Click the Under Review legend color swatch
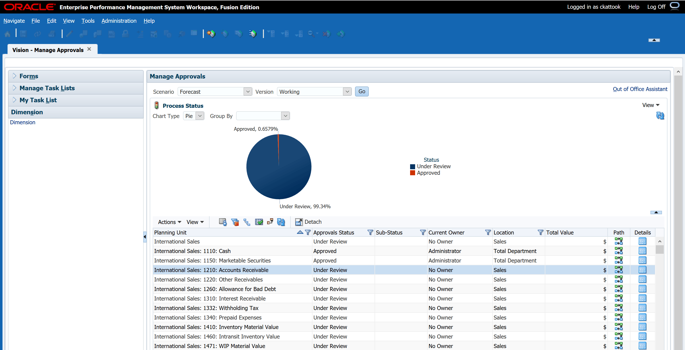The image size is (685, 350). click(412, 166)
